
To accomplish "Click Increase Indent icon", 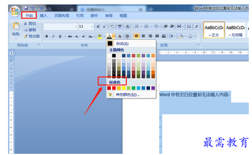I will [x=172, y=27].
